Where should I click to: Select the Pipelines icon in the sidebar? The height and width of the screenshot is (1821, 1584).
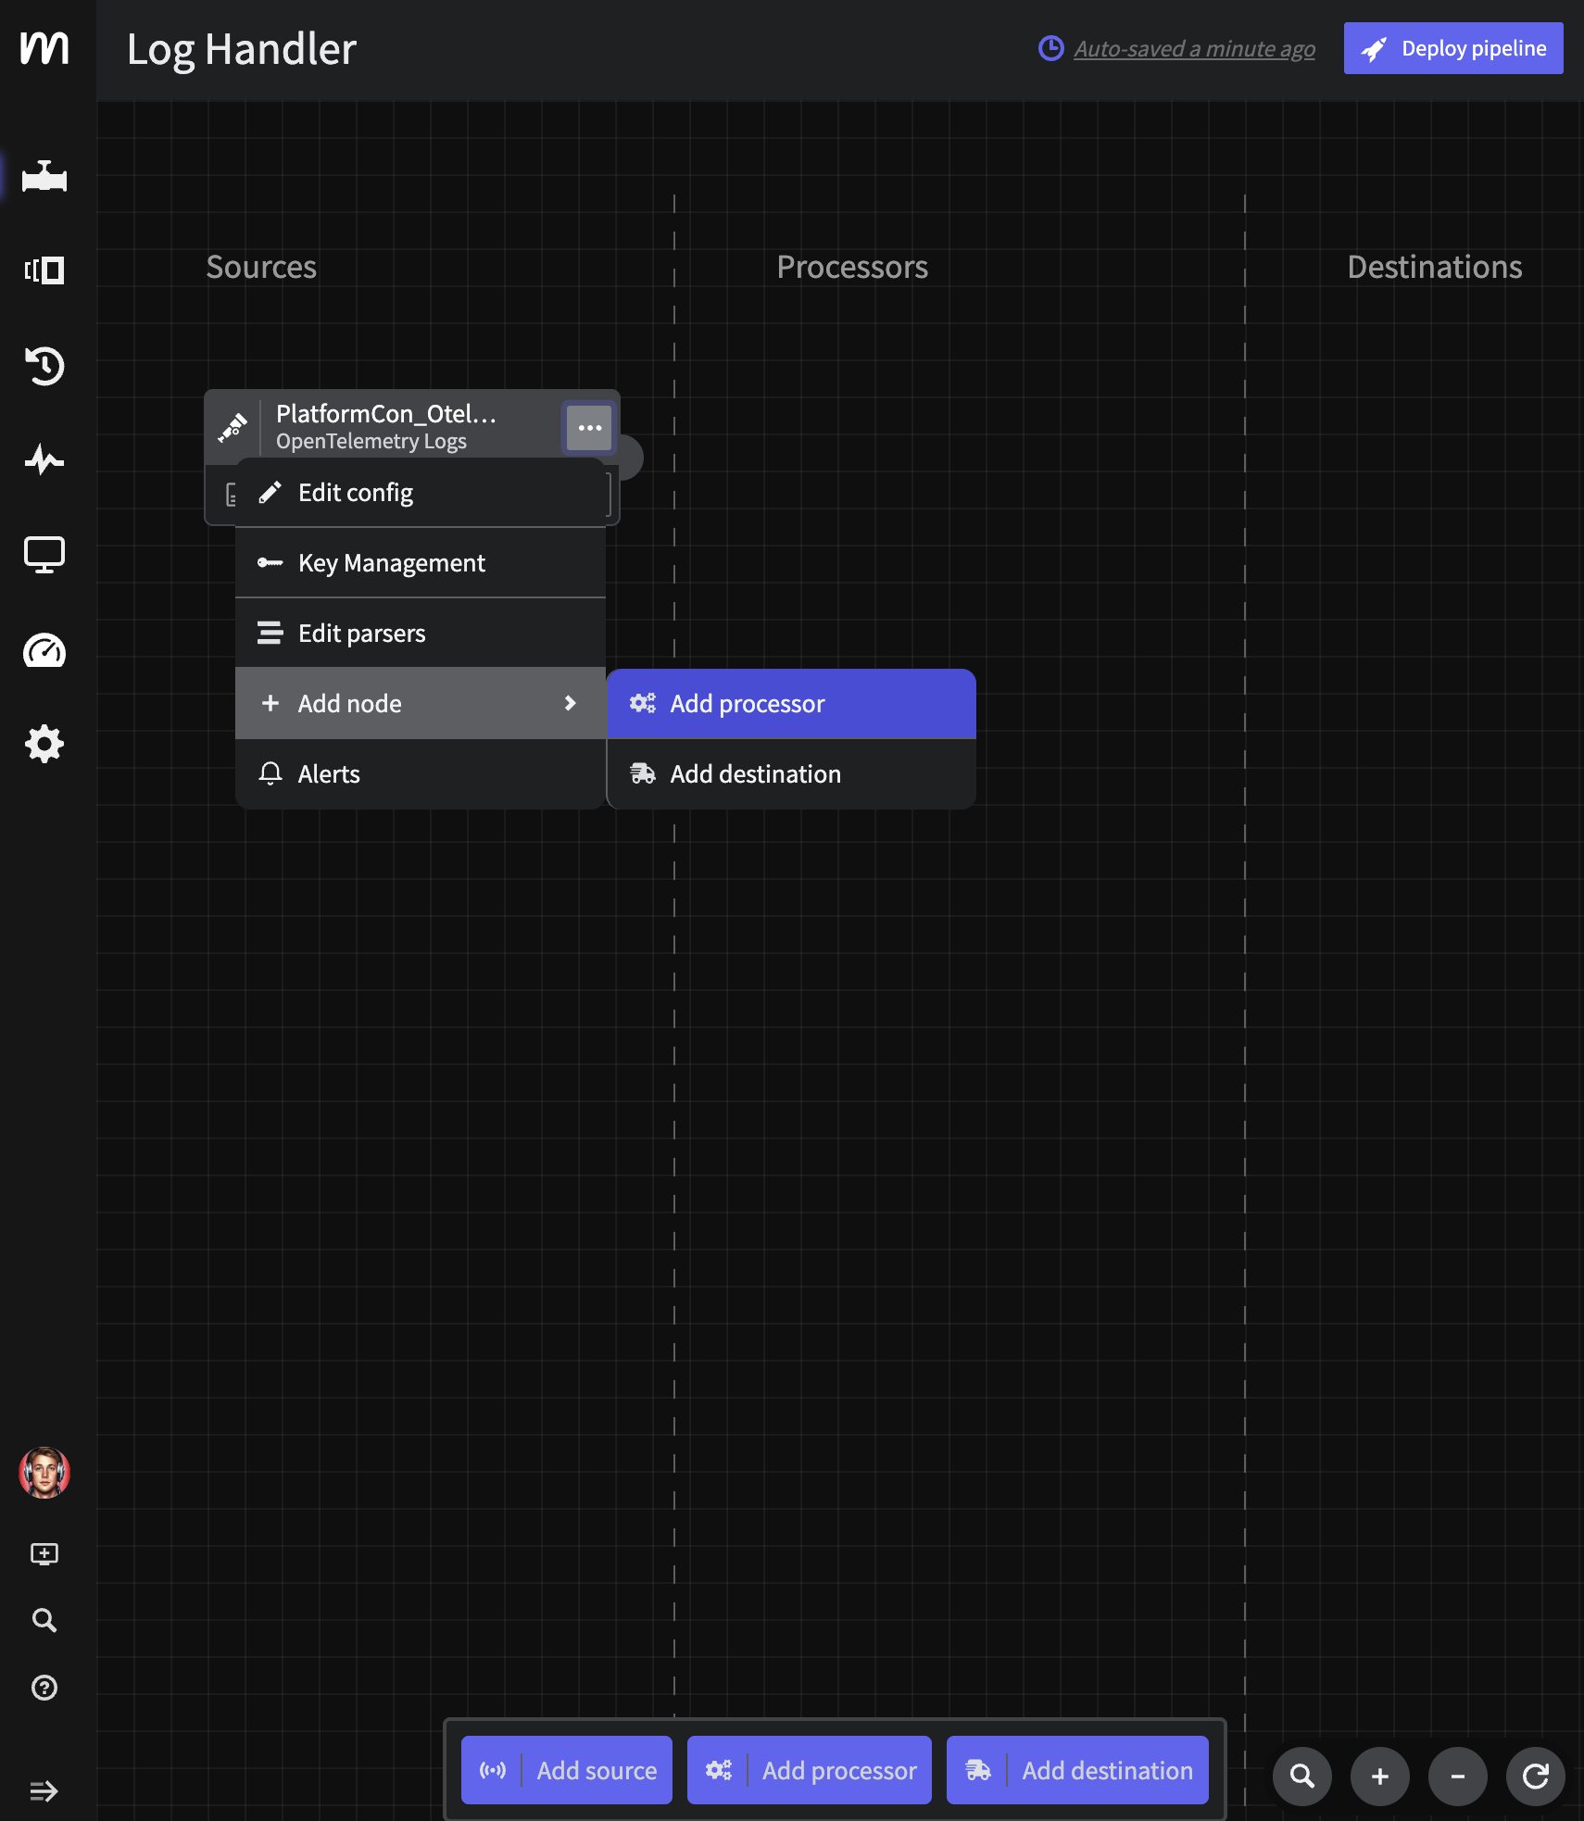pos(44,177)
